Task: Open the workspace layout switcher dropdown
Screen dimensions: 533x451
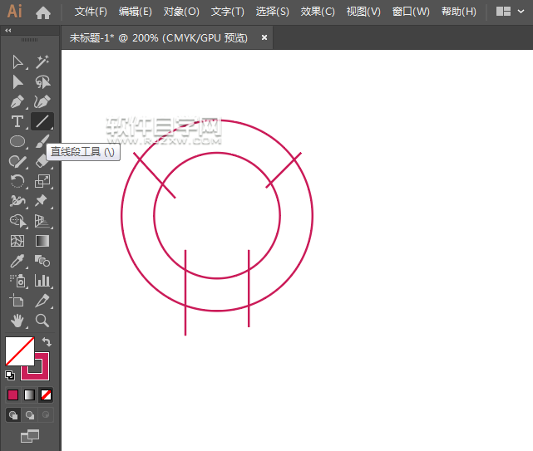Action: 511,12
